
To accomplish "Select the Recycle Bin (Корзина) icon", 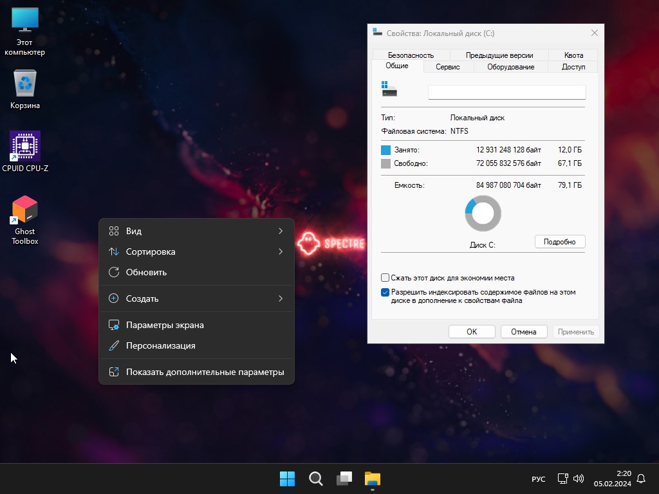I will tap(25, 89).
